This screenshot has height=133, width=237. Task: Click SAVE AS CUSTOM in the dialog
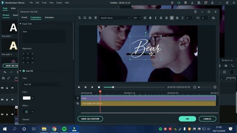tap(90, 119)
